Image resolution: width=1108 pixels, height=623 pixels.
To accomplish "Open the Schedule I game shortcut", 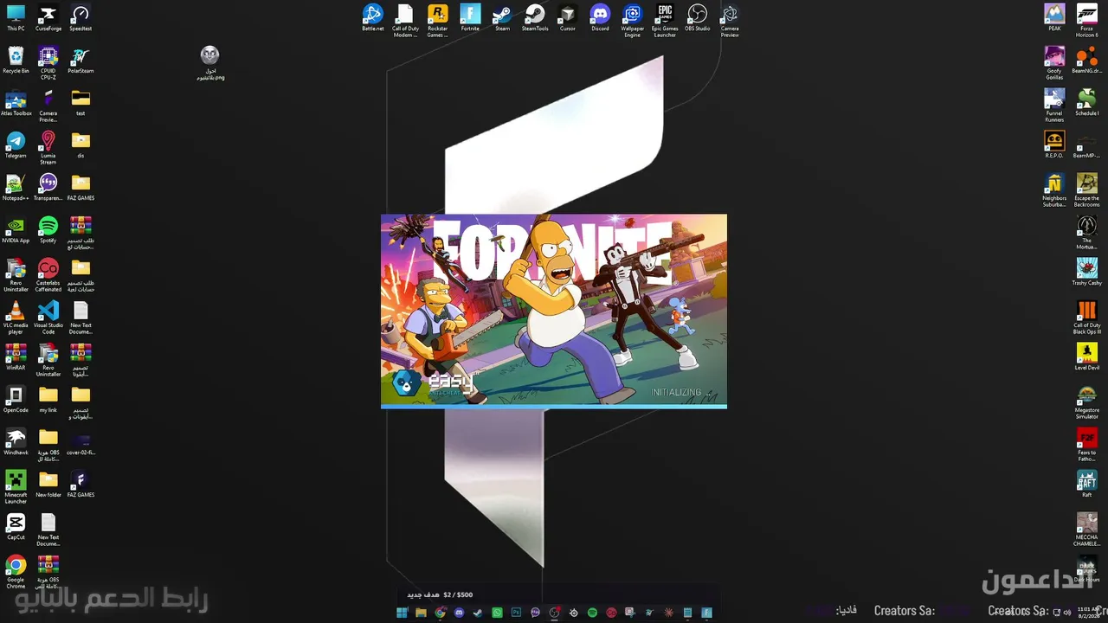I will 1086,103.
